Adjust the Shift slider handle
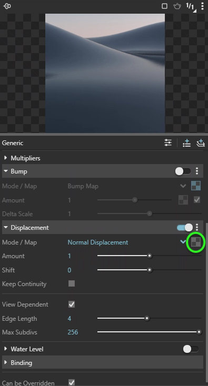The height and width of the screenshot is (386, 208). (150, 270)
